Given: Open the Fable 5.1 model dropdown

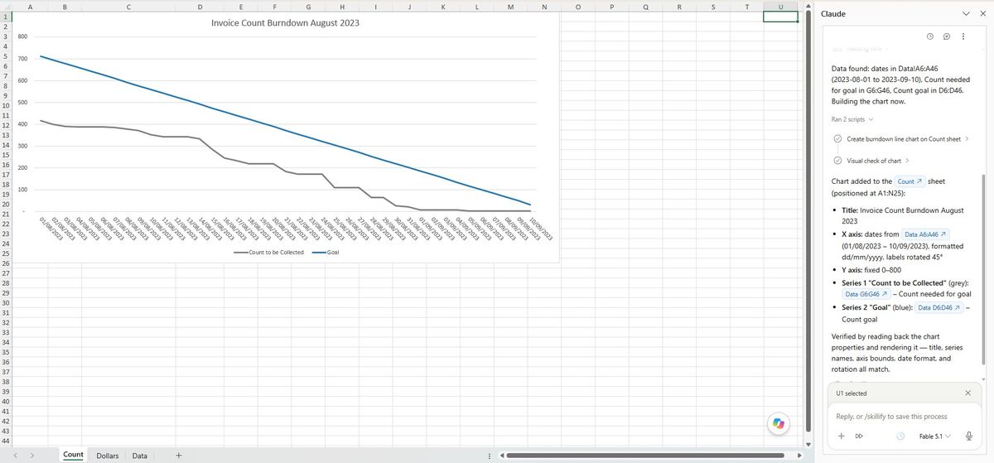Looking at the screenshot, I should (x=935, y=436).
